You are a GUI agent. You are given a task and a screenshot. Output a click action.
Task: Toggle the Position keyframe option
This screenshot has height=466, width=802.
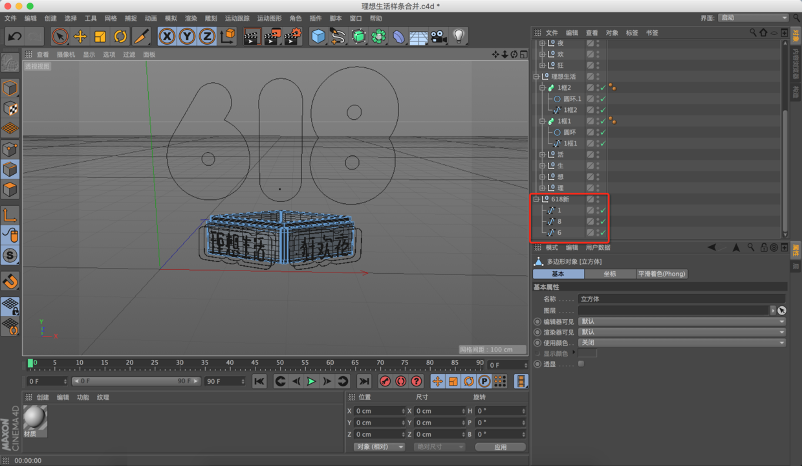tap(438, 381)
